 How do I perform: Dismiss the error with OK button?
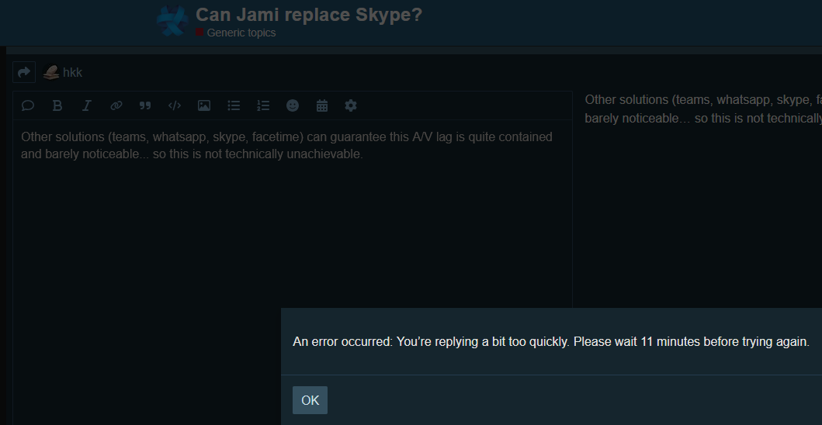pos(310,400)
